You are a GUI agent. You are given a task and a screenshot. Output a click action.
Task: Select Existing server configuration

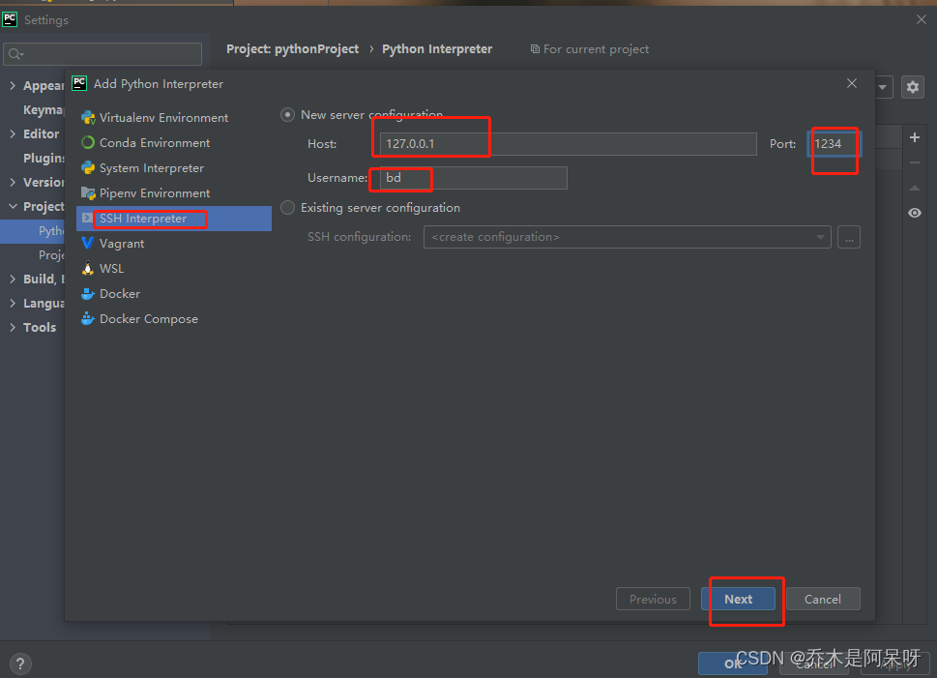(287, 207)
